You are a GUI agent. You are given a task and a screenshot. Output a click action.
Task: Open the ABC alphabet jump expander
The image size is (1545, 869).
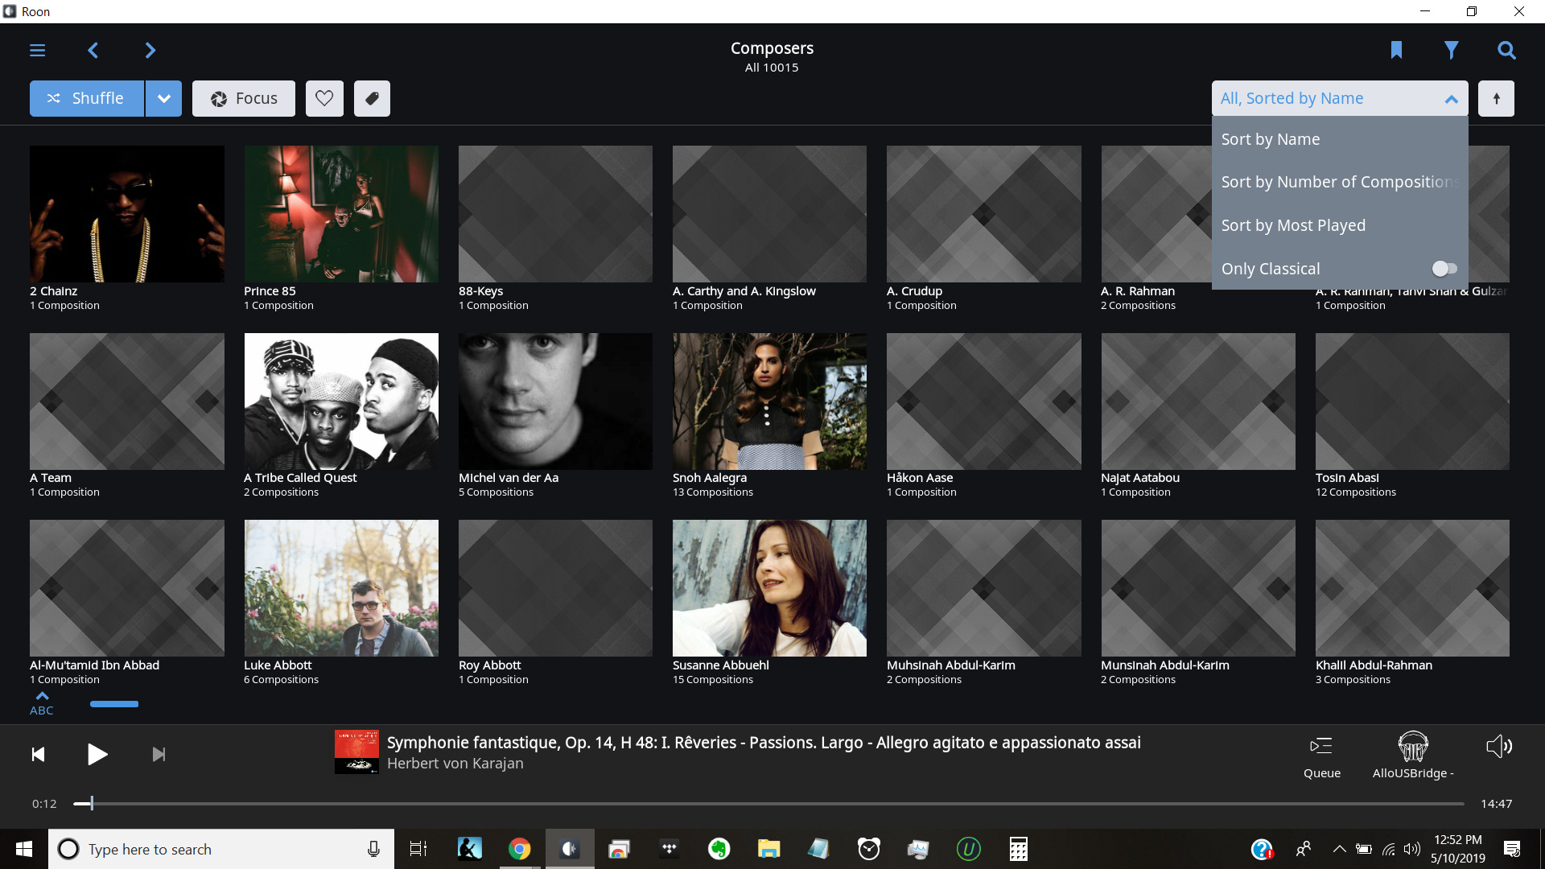pyautogui.click(x=42, y=703)
